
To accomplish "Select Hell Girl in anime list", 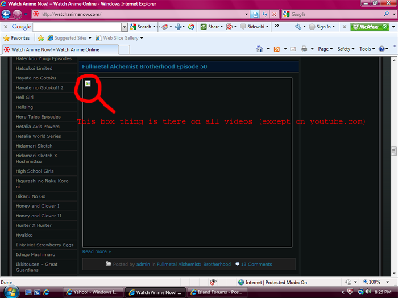I will (24, 97).
